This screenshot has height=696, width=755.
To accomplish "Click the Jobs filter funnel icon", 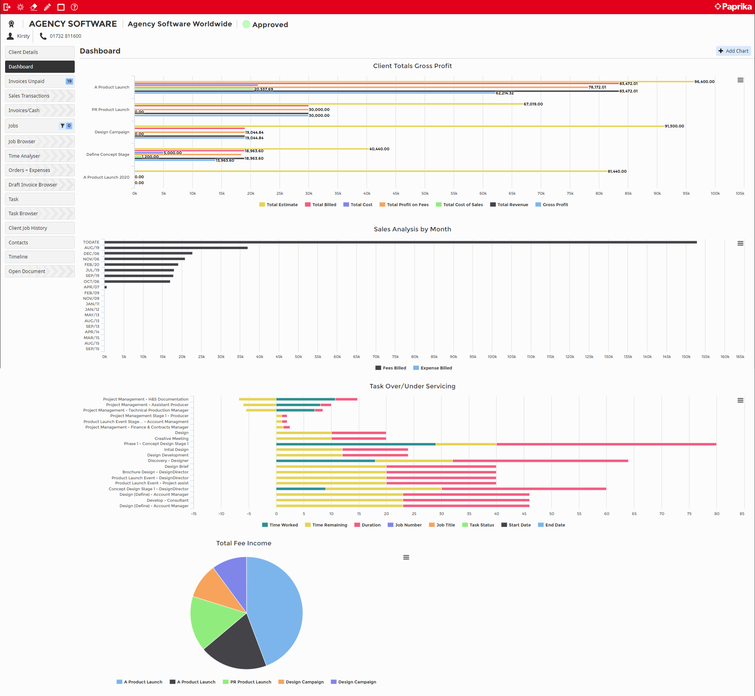I will [x=62, y=126].
